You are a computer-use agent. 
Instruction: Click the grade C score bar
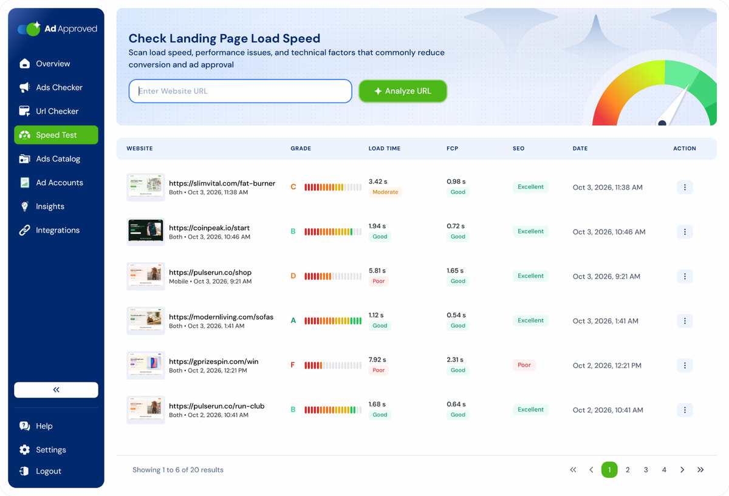pyautogui.click(x=333, y=188)
